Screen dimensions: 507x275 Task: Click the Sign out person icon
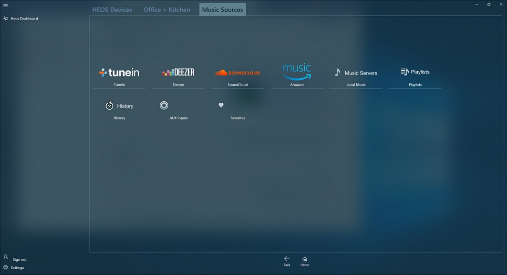tap(6, 257)
